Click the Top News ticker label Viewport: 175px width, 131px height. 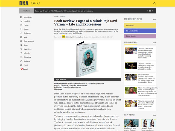[x=27, y=11]
